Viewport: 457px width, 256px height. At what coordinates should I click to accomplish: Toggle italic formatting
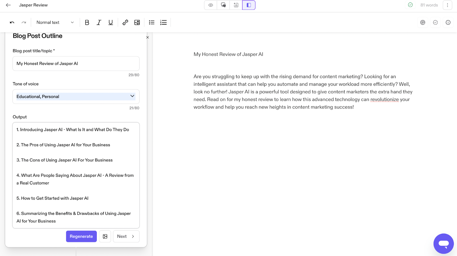[x=99, y=22]
